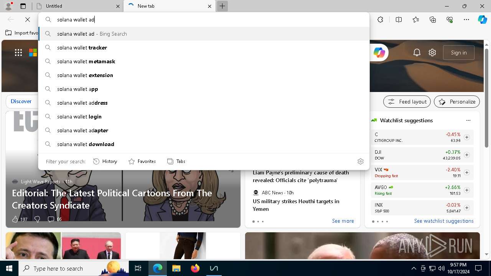Open the app launcher grid icon
The height and width of the screenshot is (276, 491).
(18, 53)
